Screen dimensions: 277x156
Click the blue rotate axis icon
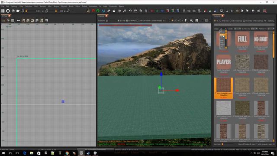103,11
